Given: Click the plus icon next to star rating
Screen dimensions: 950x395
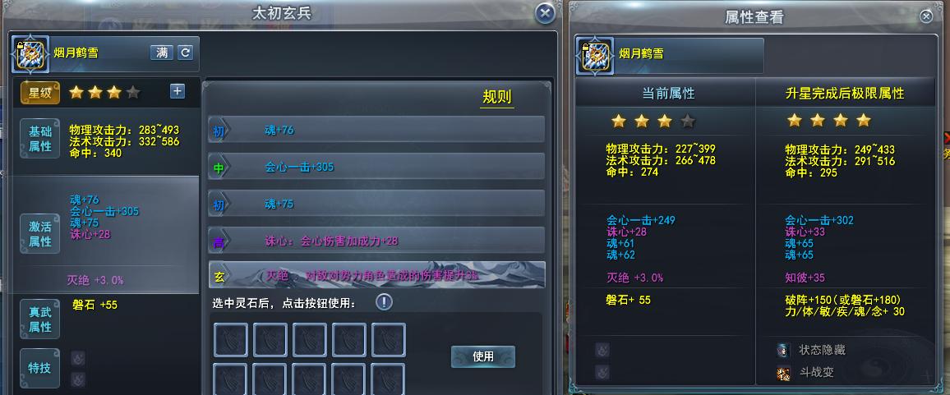Looking at the screenshot, I should point(177,91).
